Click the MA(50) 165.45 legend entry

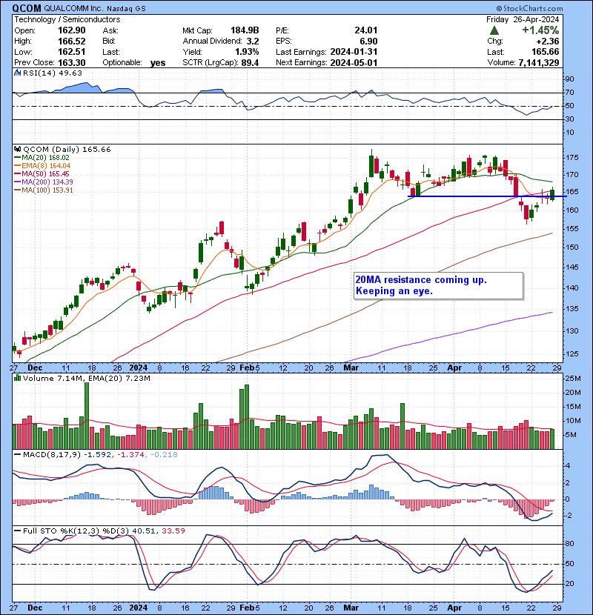pos(42,173)
